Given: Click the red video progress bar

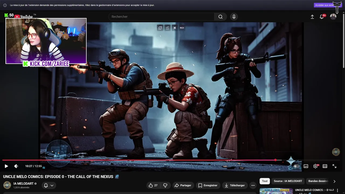Looking at the screenshot, I should click(x=139, y=160).
